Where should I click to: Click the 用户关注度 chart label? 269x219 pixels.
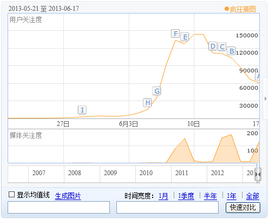tap(25, 19)
